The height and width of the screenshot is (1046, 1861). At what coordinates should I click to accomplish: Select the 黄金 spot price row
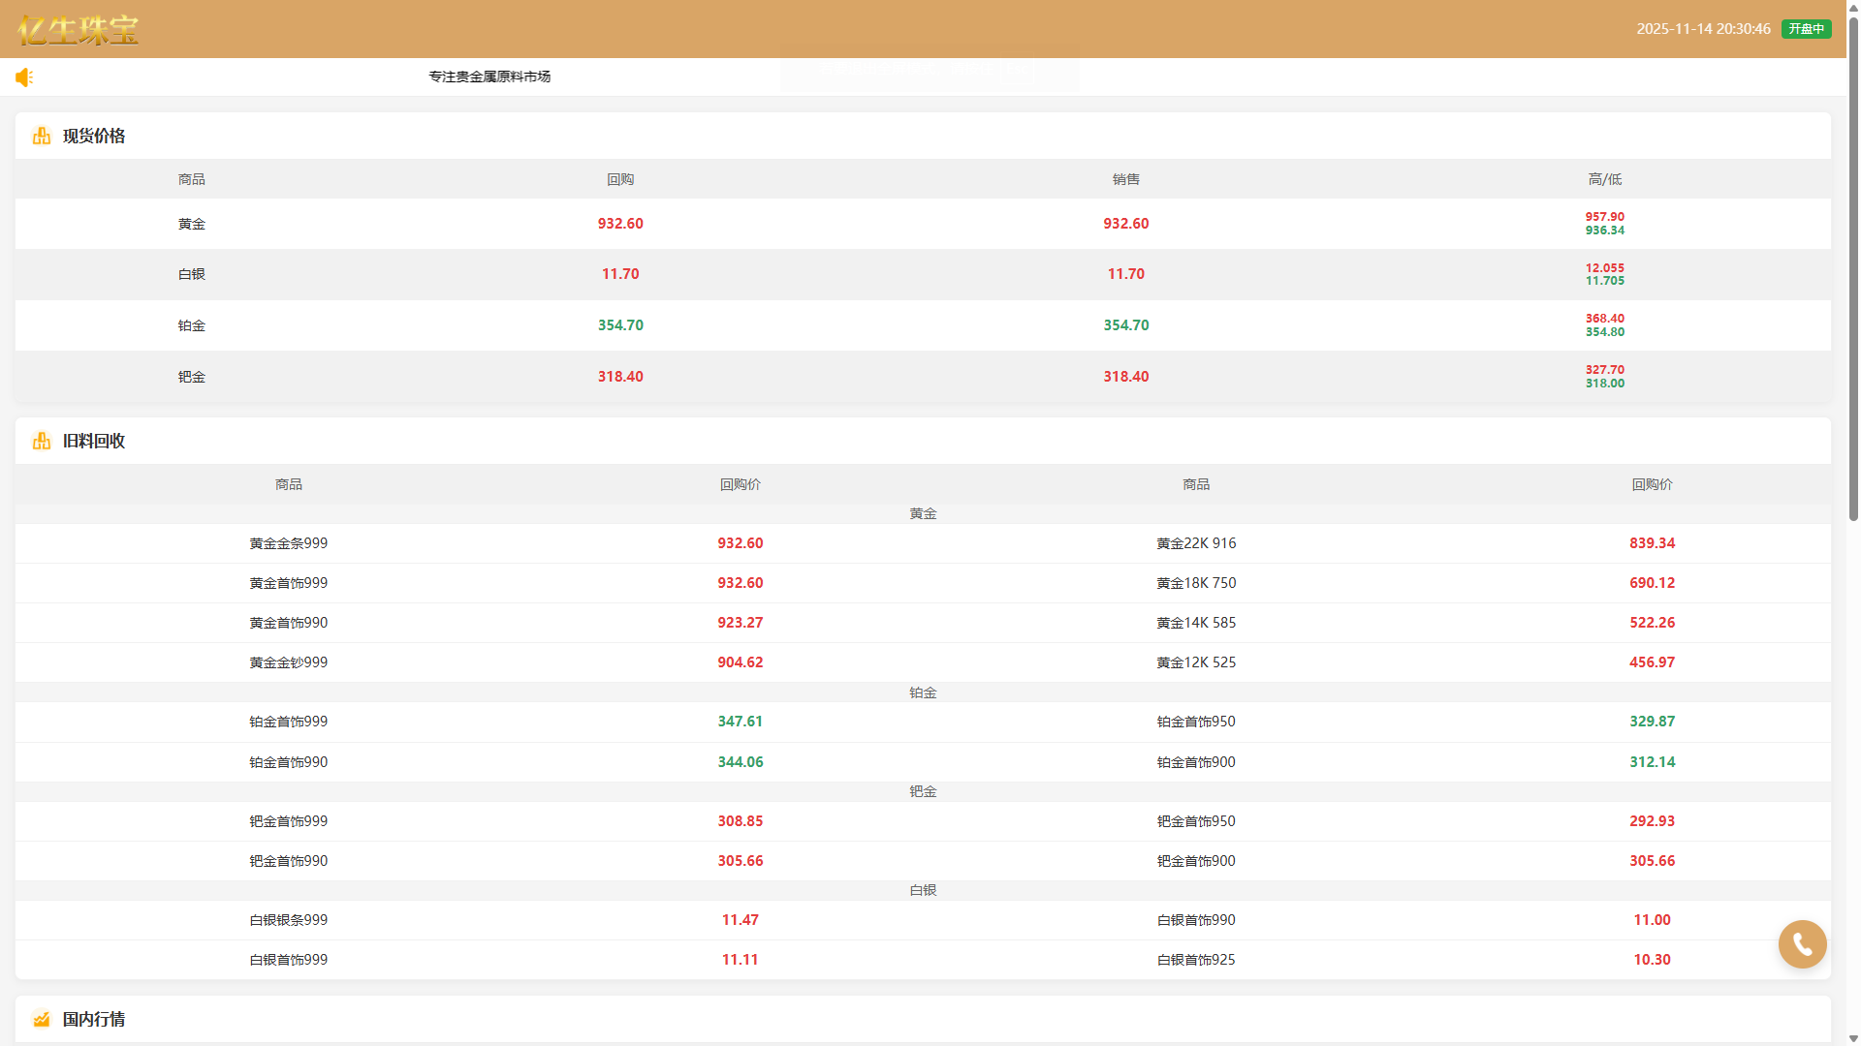point(191,224)
